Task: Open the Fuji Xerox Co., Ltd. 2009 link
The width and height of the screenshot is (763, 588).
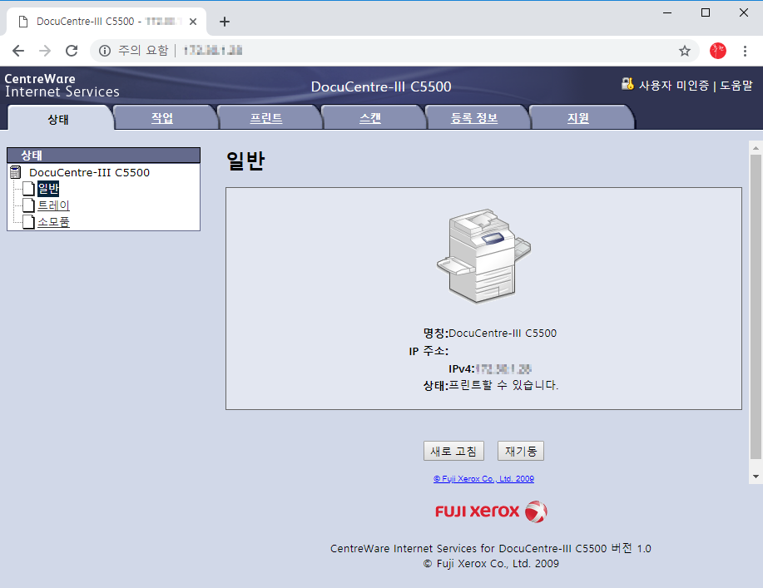Action: [483, 478]
